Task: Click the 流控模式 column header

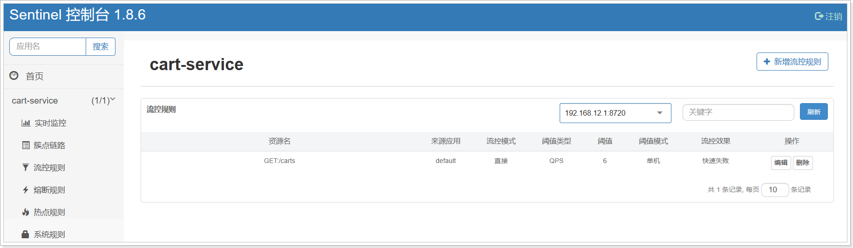Action: pyautogui.click(x=501, y=141)
